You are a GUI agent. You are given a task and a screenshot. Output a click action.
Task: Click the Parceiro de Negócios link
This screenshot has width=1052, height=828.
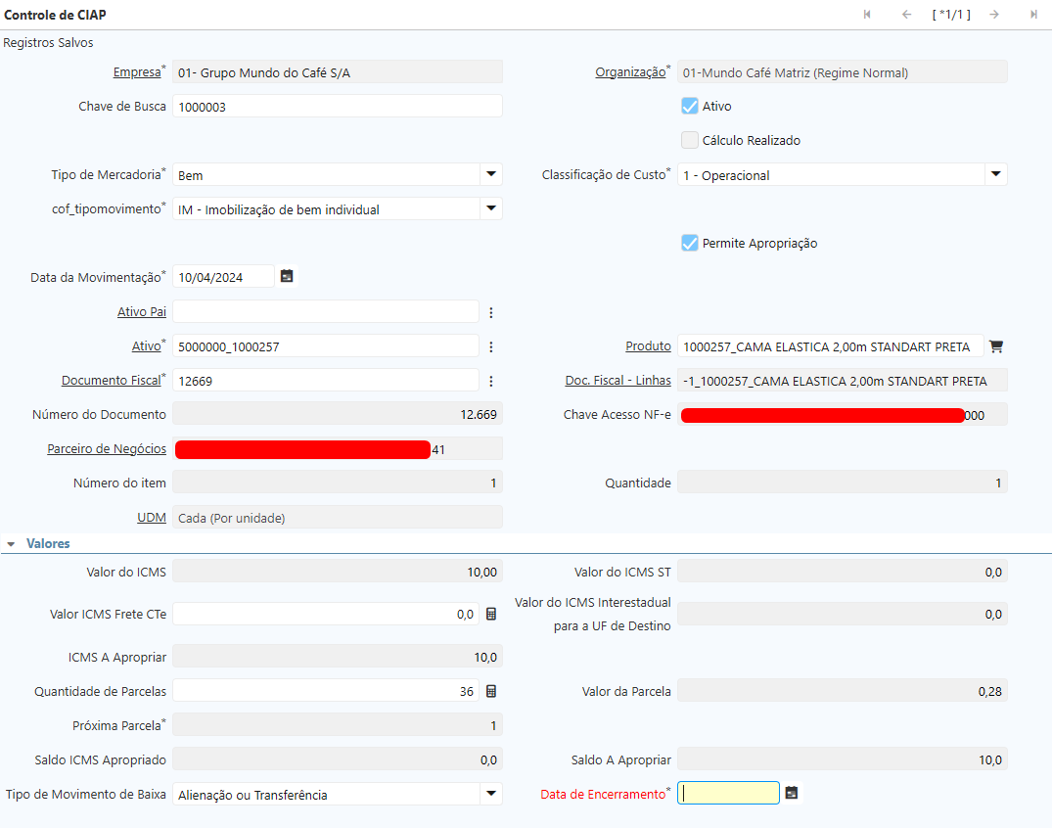tap(107, 448)
